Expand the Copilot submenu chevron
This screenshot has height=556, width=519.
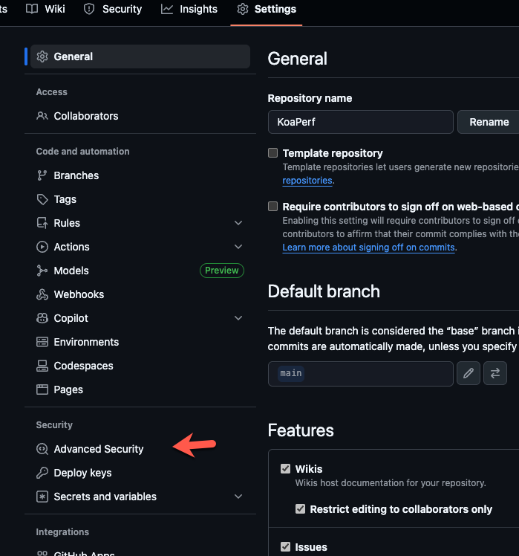point(238,318)
